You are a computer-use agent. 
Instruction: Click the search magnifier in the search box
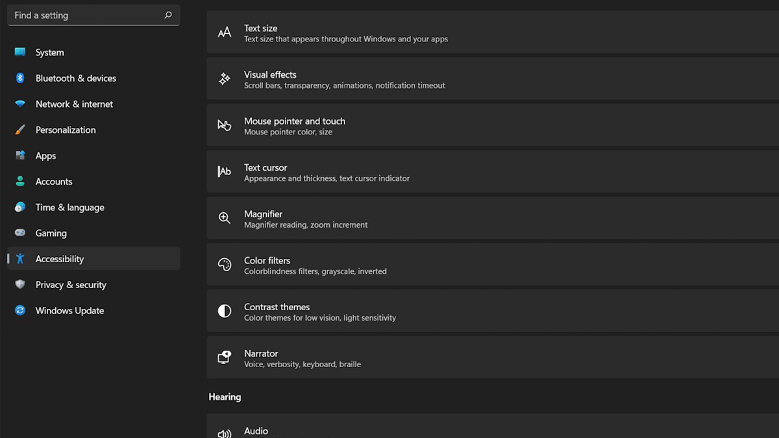(x=167, y=15)
